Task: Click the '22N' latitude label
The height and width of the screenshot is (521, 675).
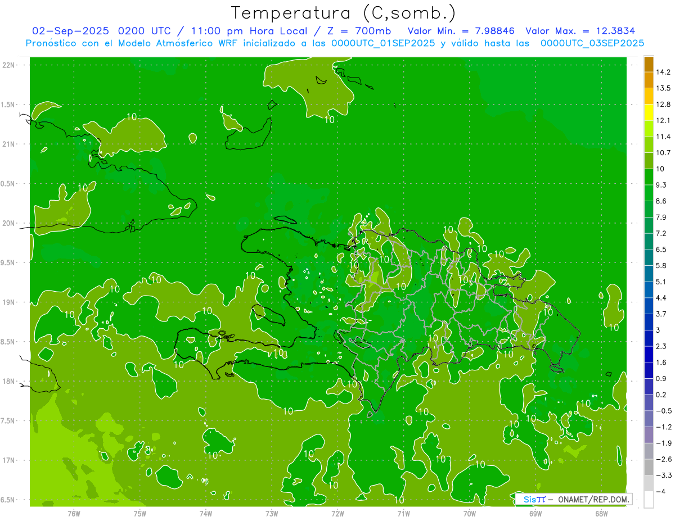Action: [8, 65]
